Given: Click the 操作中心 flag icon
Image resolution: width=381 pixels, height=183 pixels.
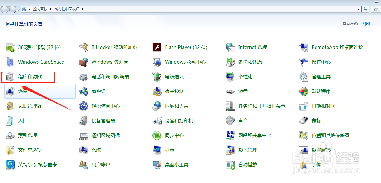Looking at the screenshot, I should pos(304,62).
